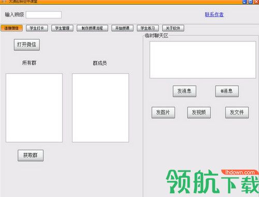Switch to the 连接微信 tab

coord(11,28)
